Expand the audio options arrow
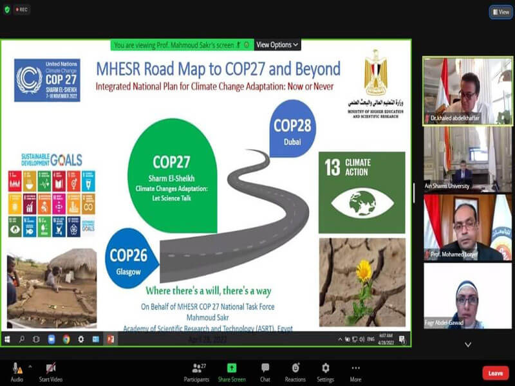The height and width of the screenshot is (386, 515). tap(30, 367)
